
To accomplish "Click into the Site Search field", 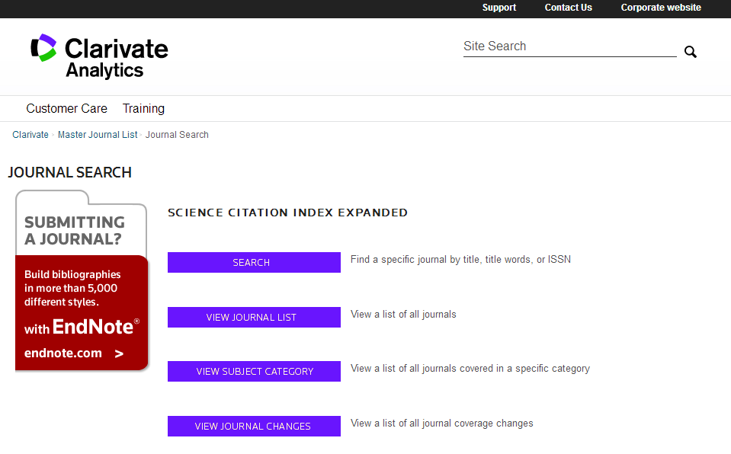I will pos(569,46).
